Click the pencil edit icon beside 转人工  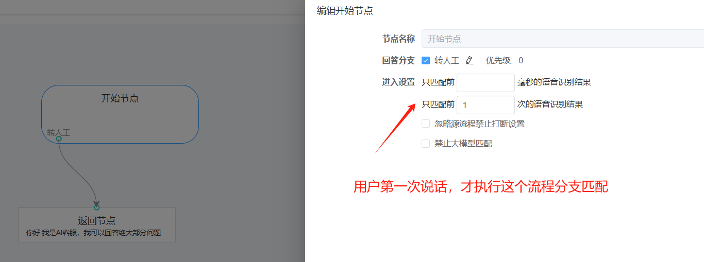(x=469, y=61)
